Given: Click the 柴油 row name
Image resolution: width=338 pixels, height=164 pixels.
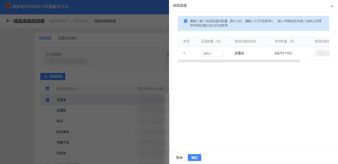Looking at the screenshot, I should click(59, 121).
